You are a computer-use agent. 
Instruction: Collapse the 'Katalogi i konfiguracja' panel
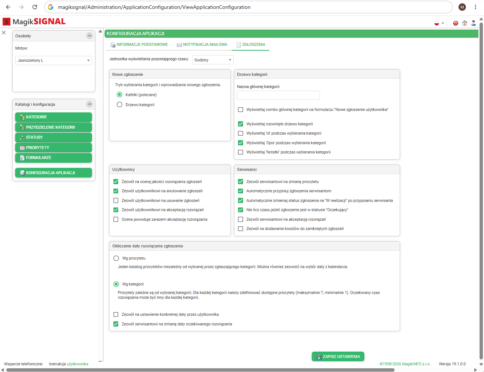[89, 104]
